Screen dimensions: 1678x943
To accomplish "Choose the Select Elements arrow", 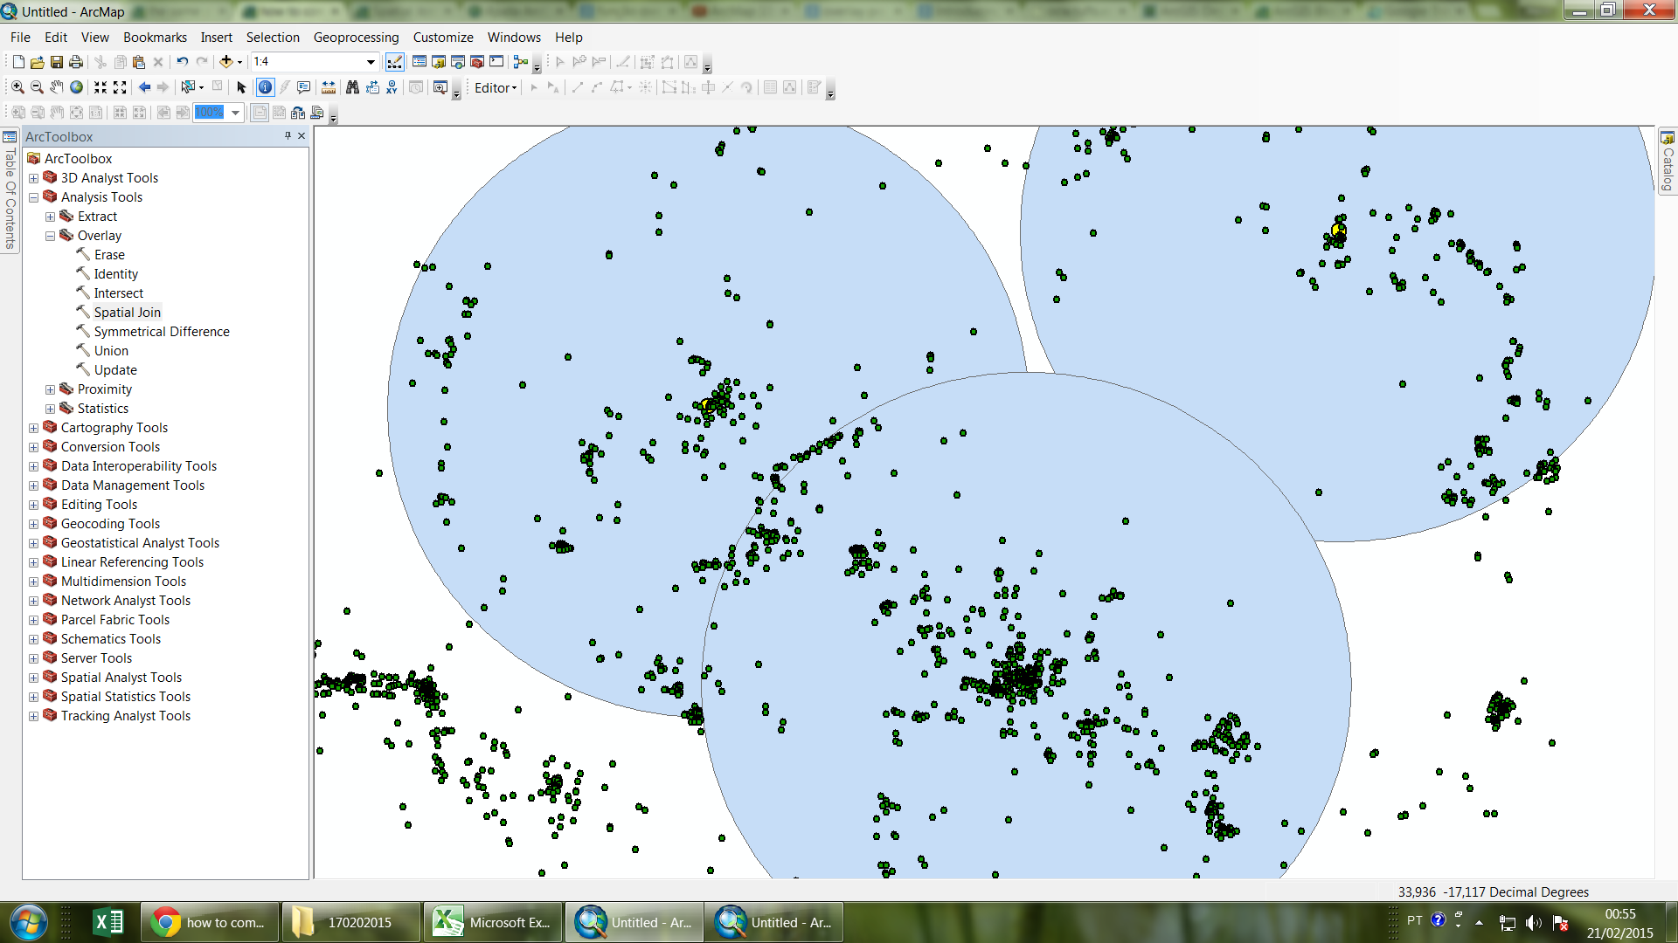I will coord(241,87).
